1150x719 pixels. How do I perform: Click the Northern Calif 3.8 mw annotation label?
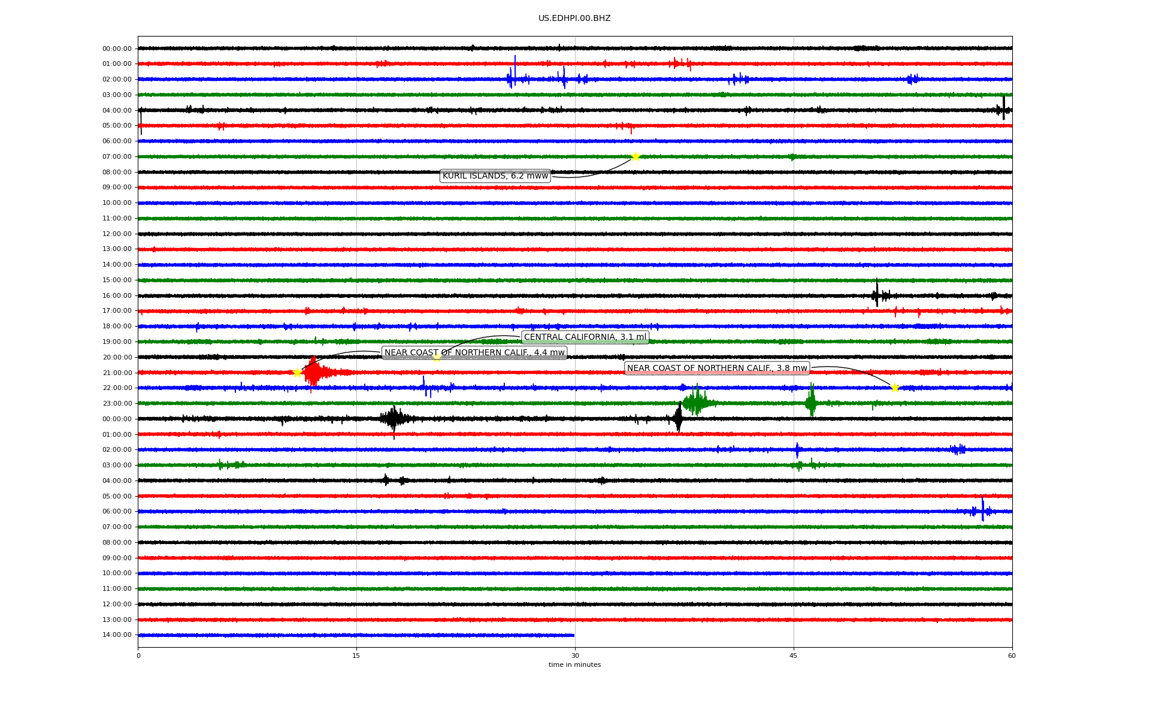(x=716, y=368)
